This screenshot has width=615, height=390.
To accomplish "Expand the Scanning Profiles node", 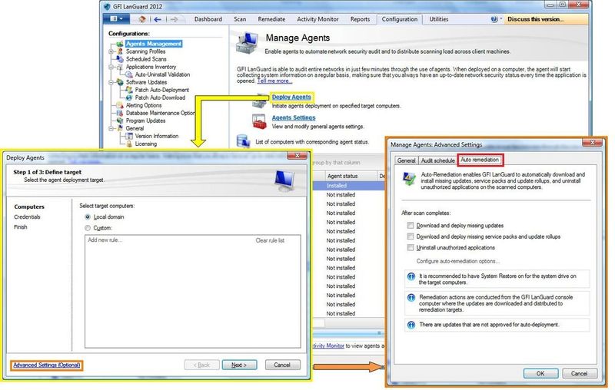I will tap(111, 51).
